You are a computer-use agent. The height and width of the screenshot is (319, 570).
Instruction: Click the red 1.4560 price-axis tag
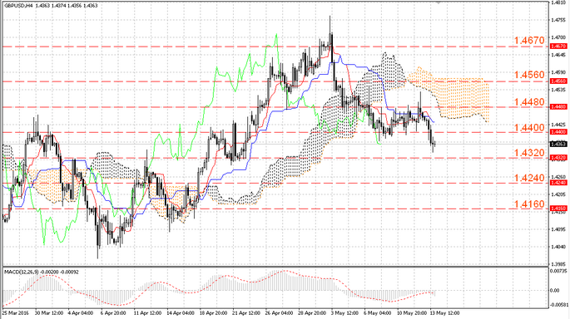pos(558,81)
